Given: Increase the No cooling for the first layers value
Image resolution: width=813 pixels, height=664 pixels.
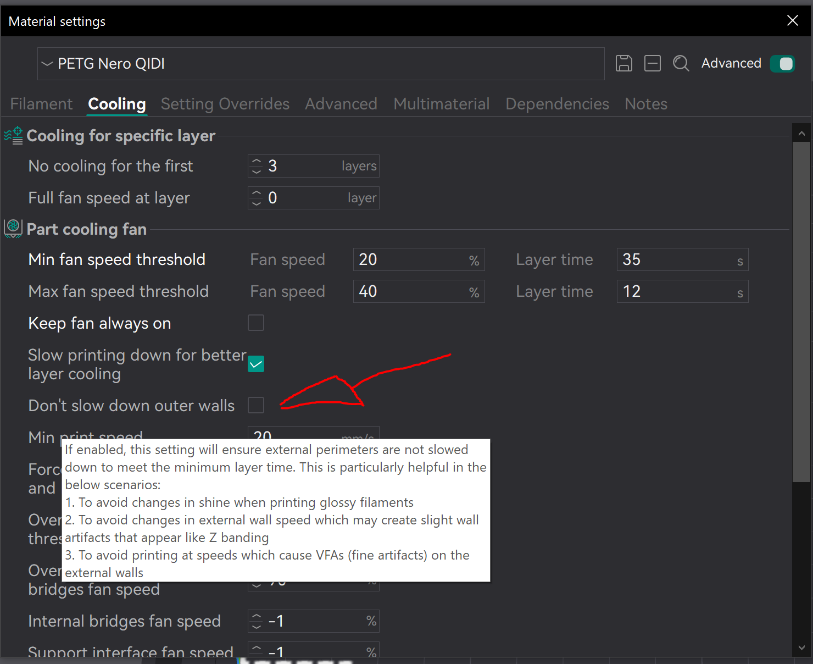Looking at the screenshot, I should tap(257, 162).
